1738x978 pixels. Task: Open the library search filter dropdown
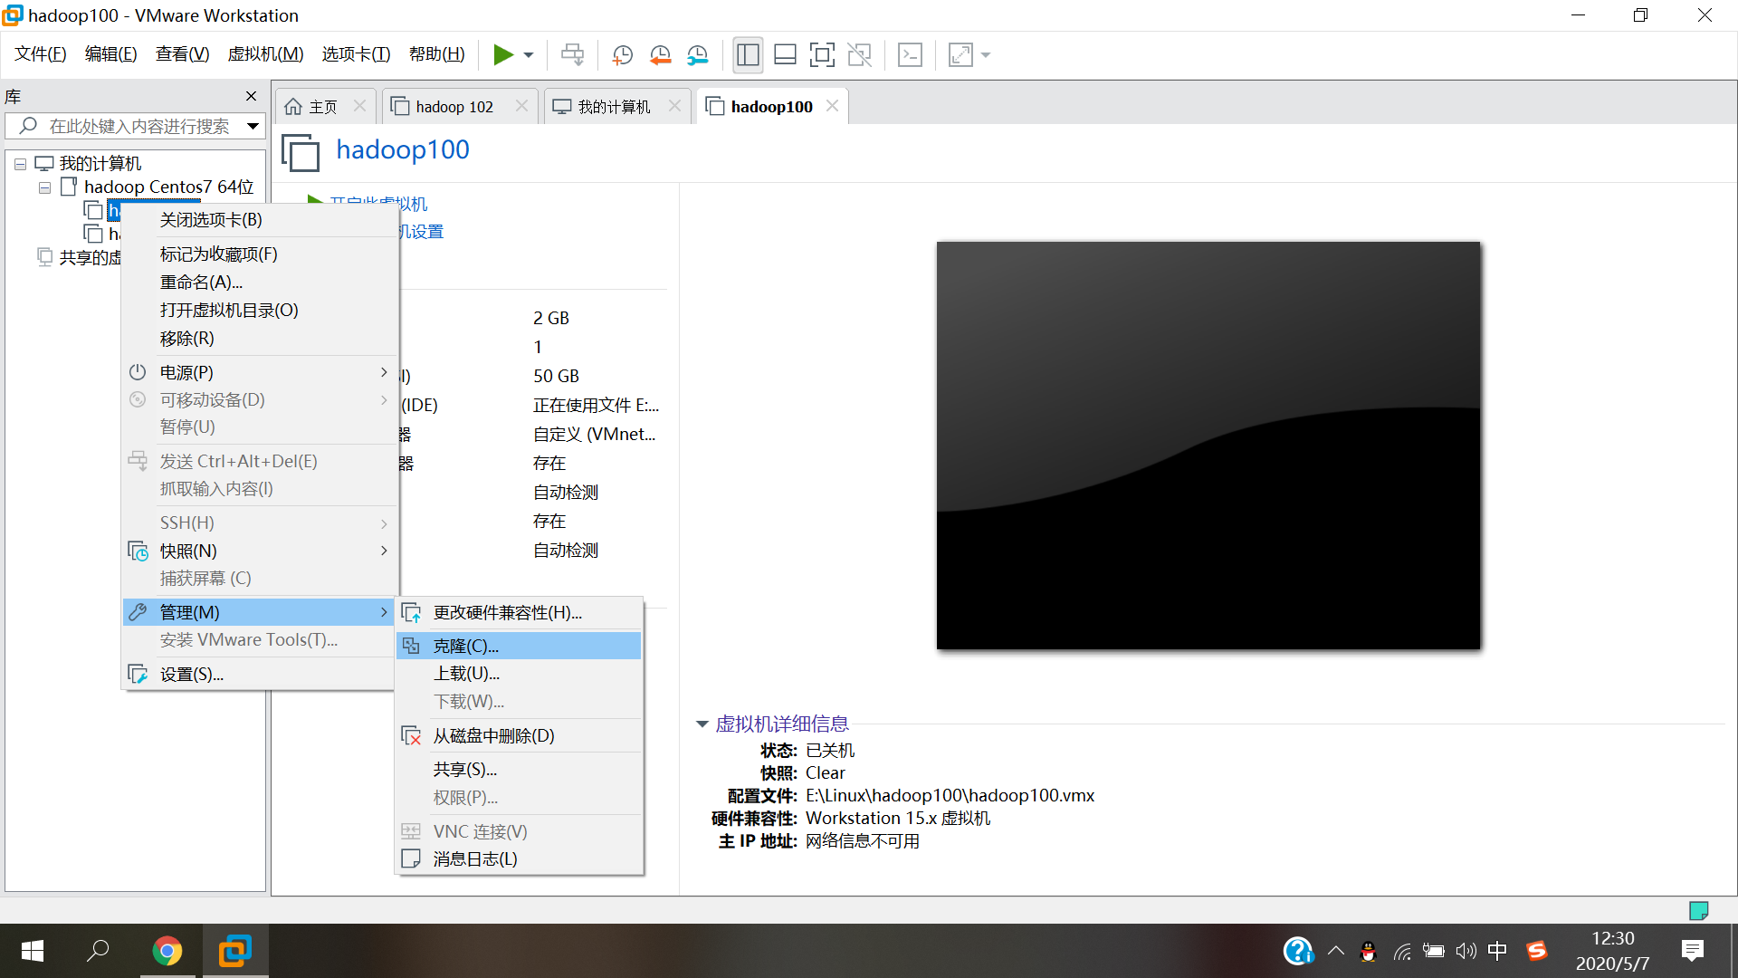pyautogui.click(x=253, y=126)
